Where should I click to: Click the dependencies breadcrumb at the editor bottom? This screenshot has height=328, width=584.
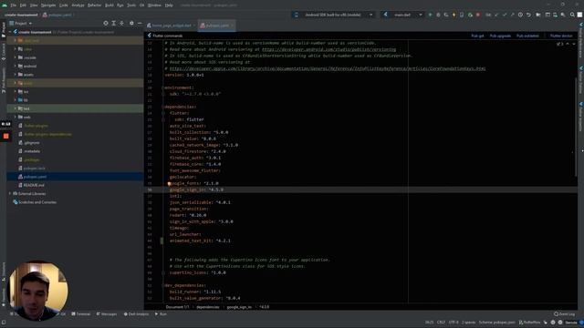click(x=208, y=307)
